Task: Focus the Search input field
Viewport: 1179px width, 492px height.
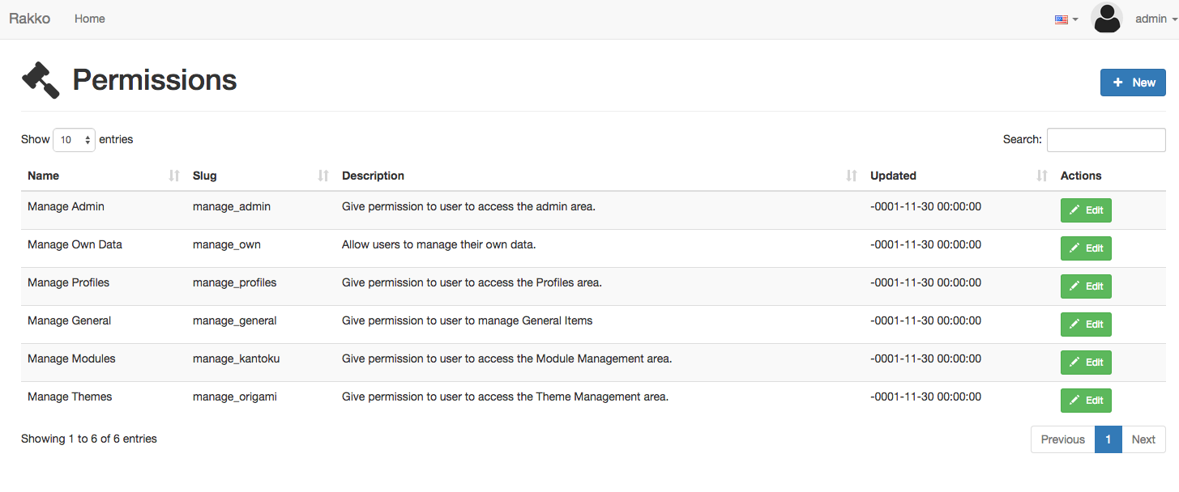Action: 1106,140
